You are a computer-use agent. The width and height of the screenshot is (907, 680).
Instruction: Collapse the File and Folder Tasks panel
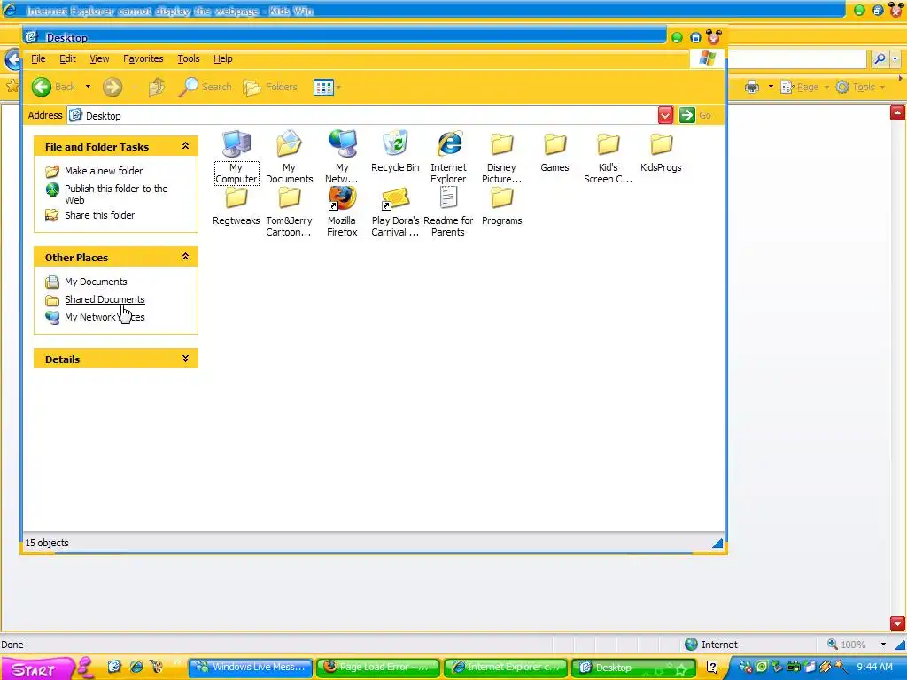click(185, 146)
